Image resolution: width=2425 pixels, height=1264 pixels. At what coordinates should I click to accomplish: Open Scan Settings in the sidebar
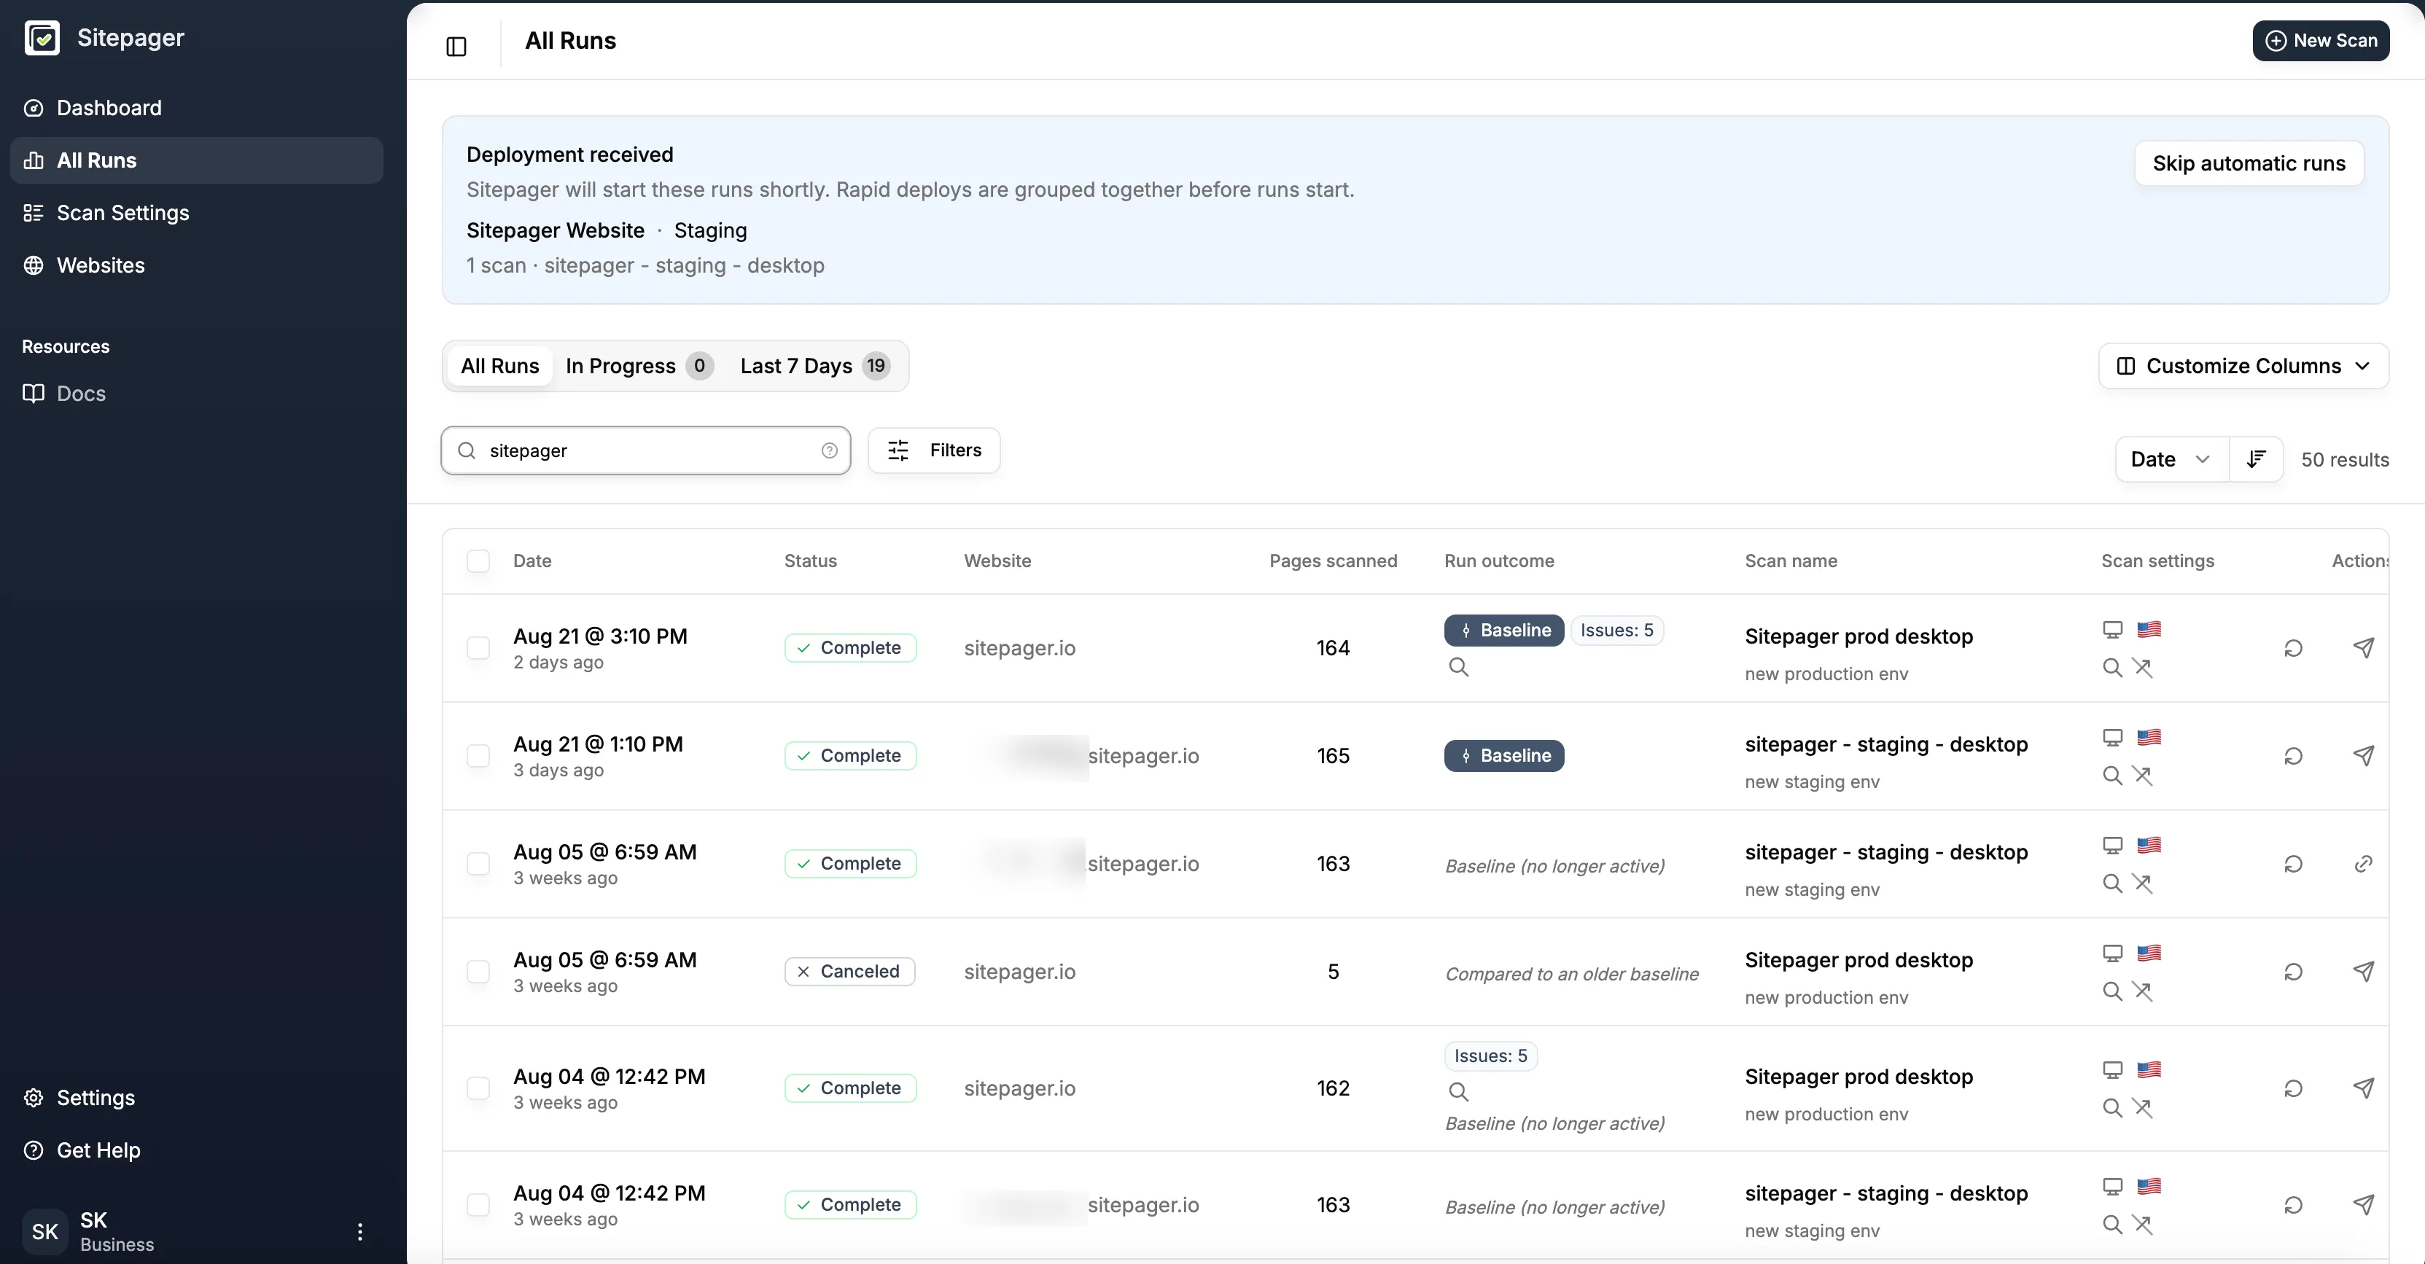pos(197,213)
